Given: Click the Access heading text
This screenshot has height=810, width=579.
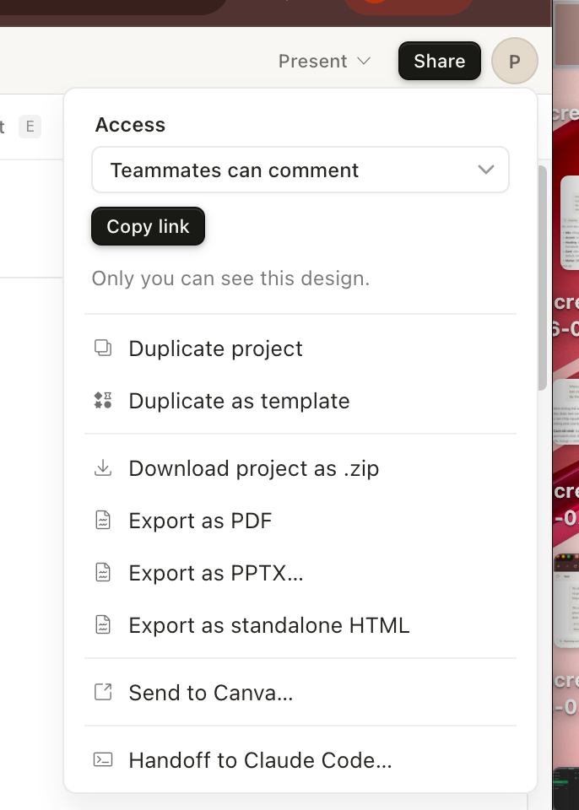Looking at the screenshot, I should [x=130, y=125].
